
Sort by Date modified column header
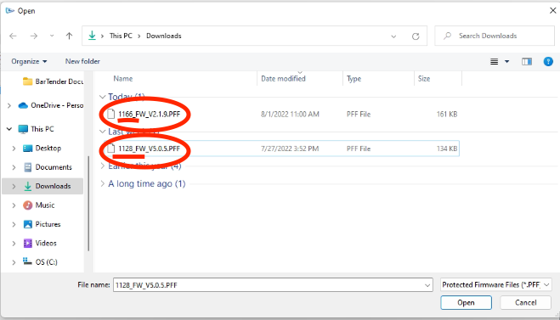point(283,78)
